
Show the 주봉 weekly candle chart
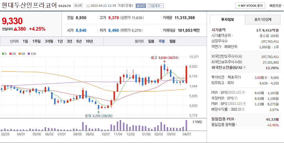pyautogui.click(x=162, y=41)
